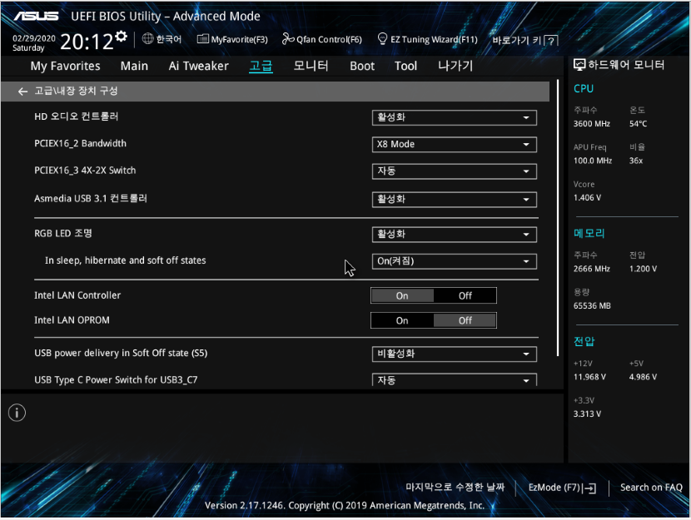Image resolution: width=691 pixels, height=520 pixels.
Task: Click the hardware monitor screen icon
Action: [579, 65]
